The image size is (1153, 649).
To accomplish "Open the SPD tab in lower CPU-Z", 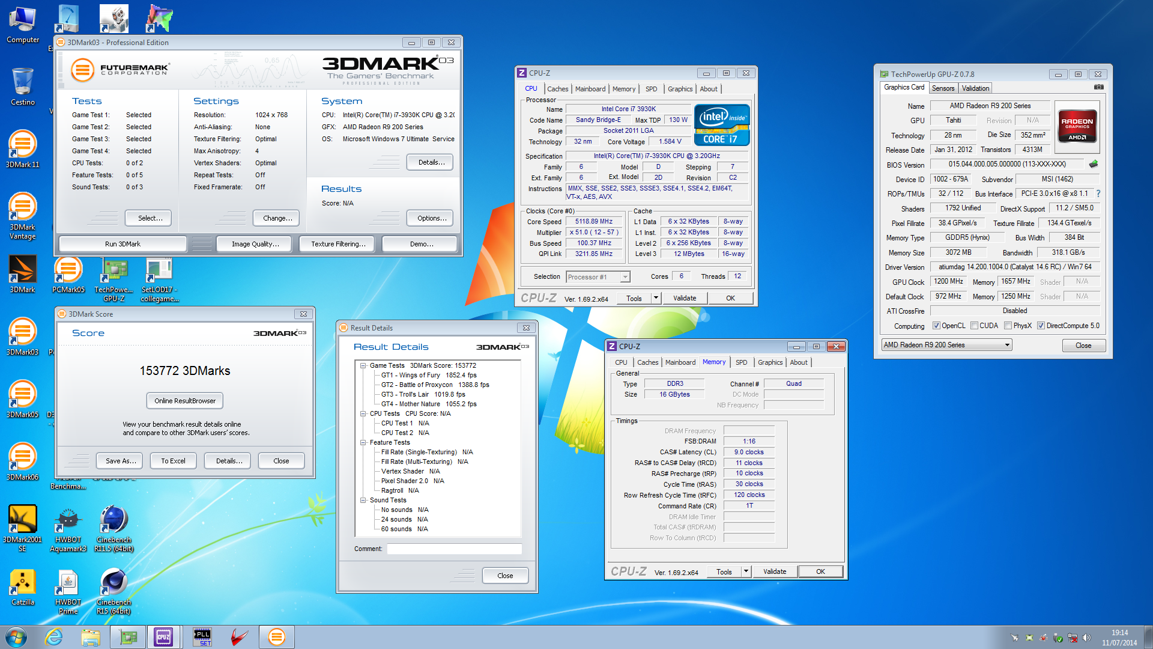I will coord(742,362).
